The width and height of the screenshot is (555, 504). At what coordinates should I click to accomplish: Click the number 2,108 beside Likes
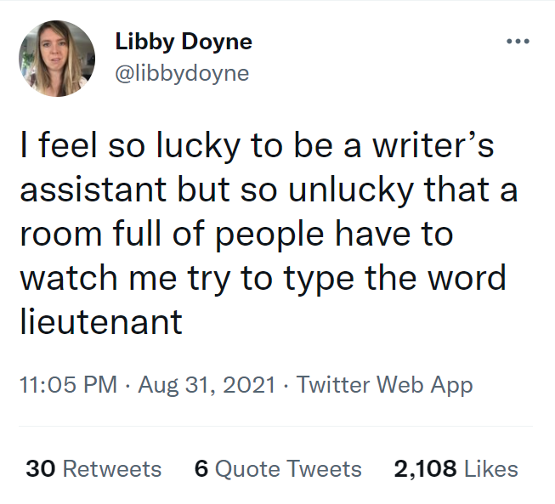tap(424, 468)
